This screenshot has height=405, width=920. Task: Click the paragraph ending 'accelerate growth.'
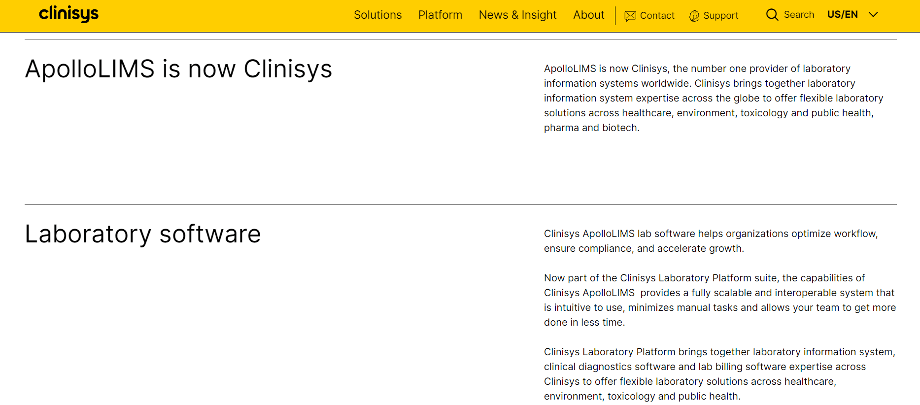pos(711,241)
